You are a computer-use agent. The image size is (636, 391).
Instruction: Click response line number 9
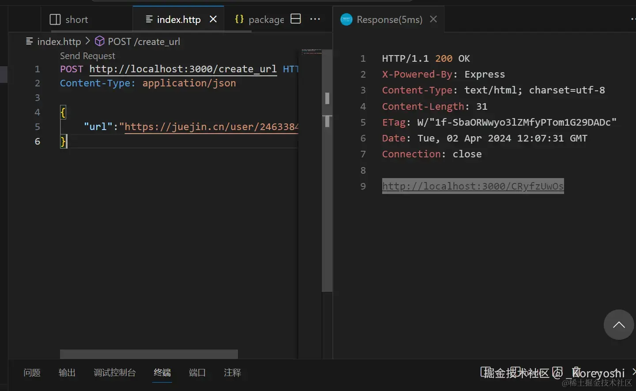point(363,186)
